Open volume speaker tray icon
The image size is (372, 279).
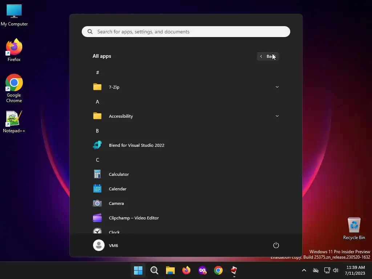click(x=336, y=270)
